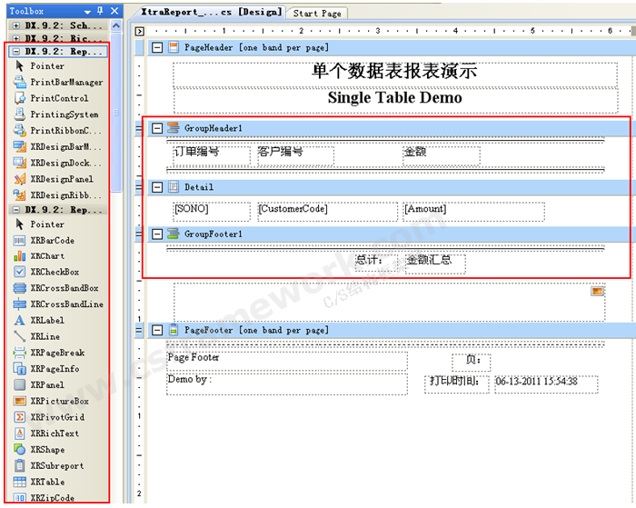Open the Toolbox window position dropdown
Image resolution: width=636 pixels, height=508 pixels.
click(86, 11)
